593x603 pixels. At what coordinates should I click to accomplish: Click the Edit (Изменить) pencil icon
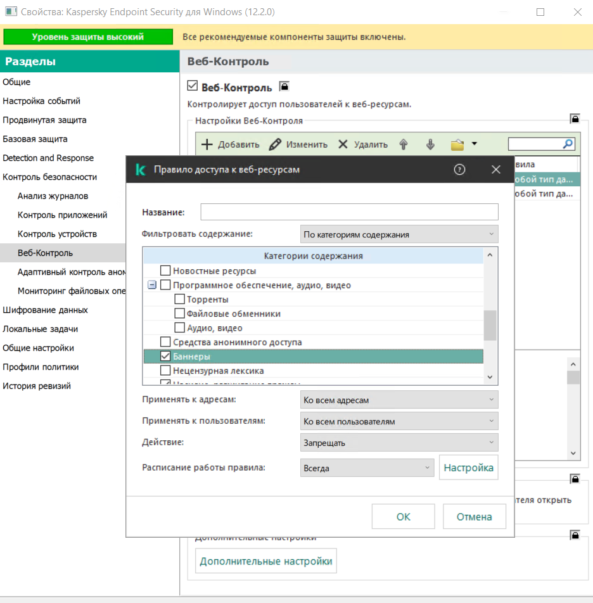pyautogui.click(x=275, y=144)
